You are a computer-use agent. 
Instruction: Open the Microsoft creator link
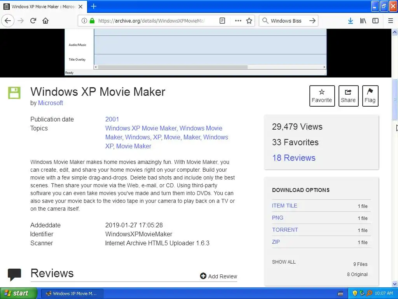pos(51,103)
